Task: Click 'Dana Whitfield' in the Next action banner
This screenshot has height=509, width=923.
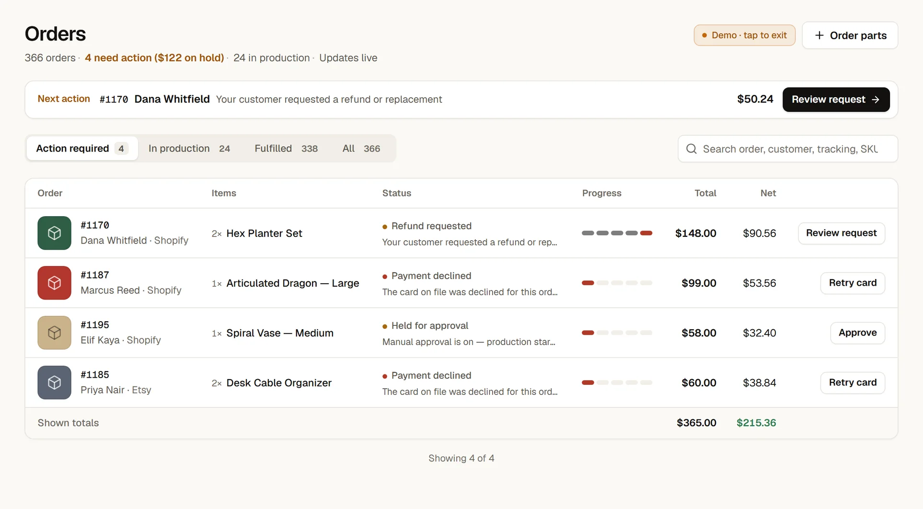Action: (172, 99)
